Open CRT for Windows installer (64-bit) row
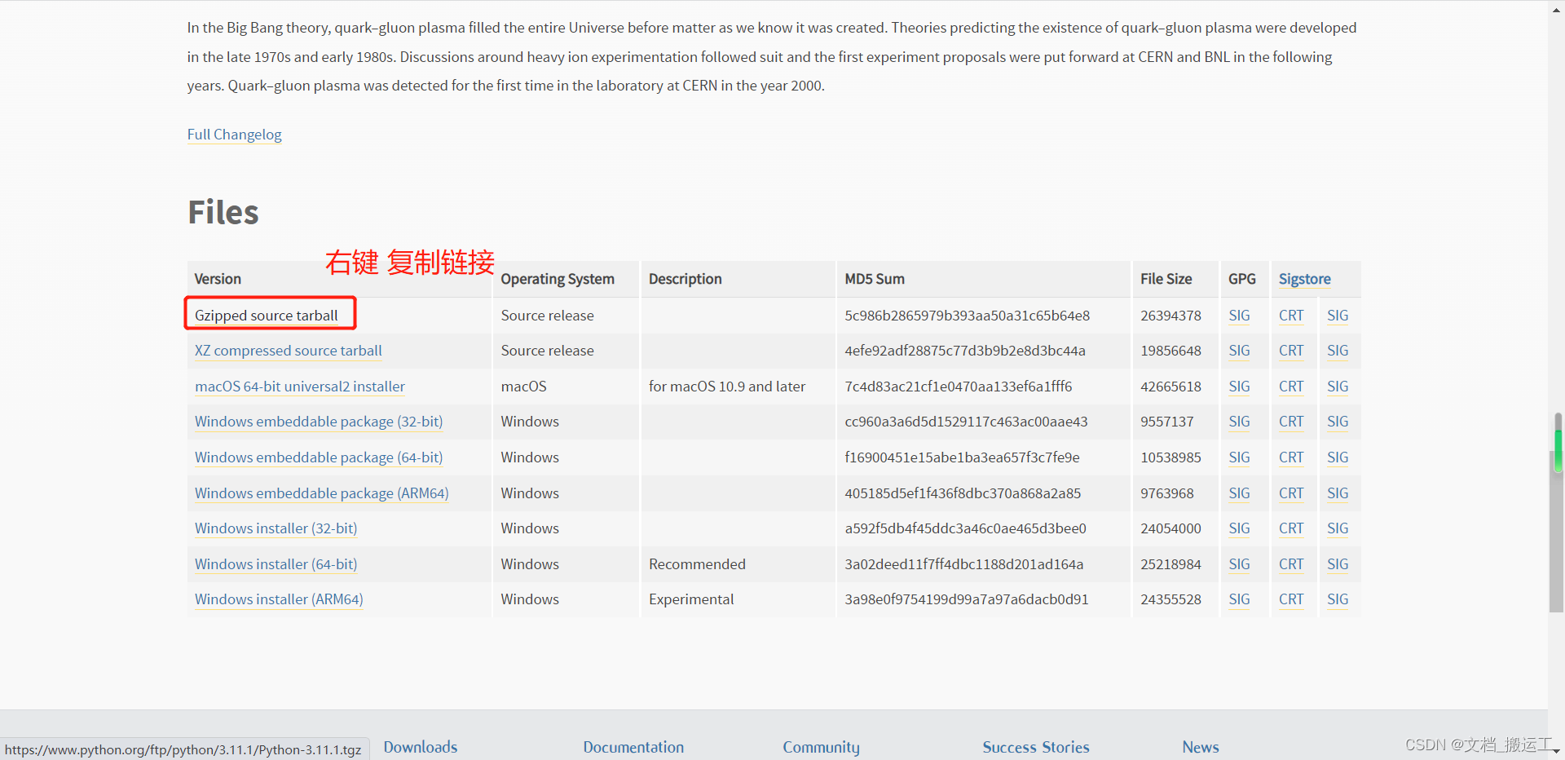Viewport: 1565px width, 760px height. click(x=1291, y=564)
